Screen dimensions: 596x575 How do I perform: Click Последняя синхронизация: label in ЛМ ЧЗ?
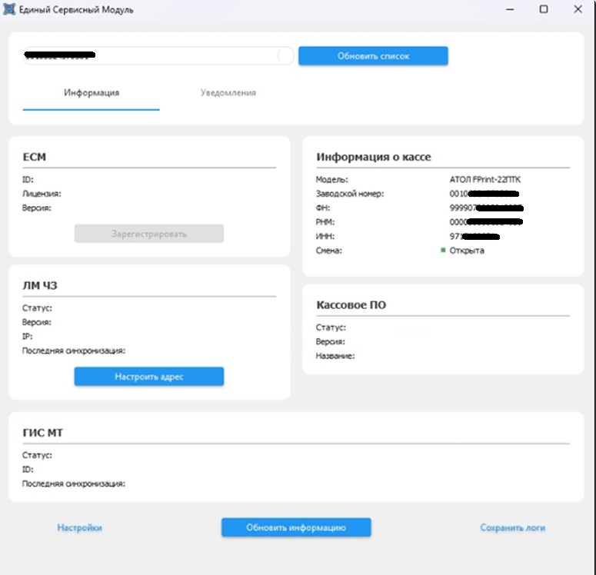pyautogui.click(x=74, y=351)
